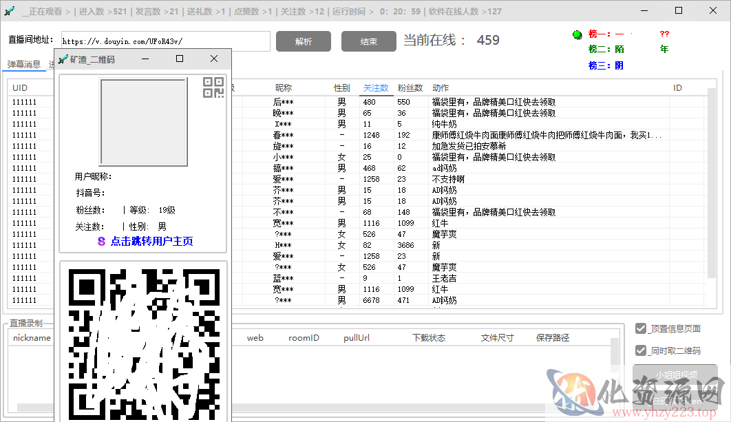
Task: Click the 榜二 ranking label
Action: [x=599, y=49]
